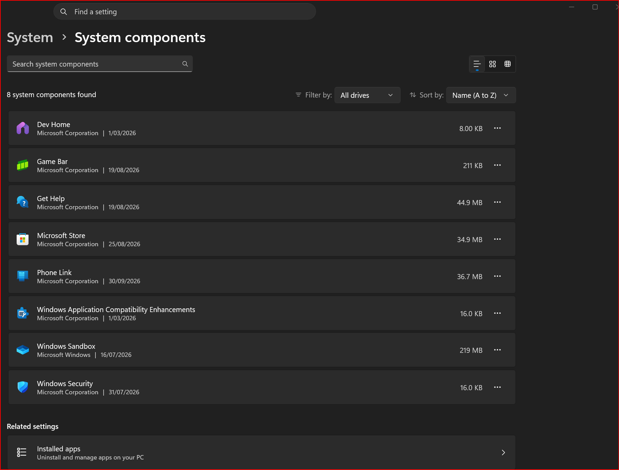Viewport: 619px width, 470px height.
Task: Open more options for Windows Sandbox
Action: click(x=497, y=350)
